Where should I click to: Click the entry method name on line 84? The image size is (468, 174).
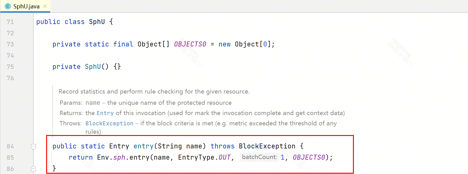click(144, 146)
